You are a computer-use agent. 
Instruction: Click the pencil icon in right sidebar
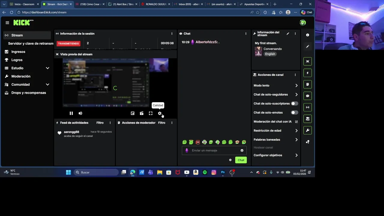tap(307, 46)
